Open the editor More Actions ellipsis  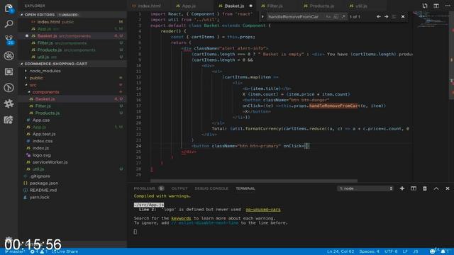448,6
